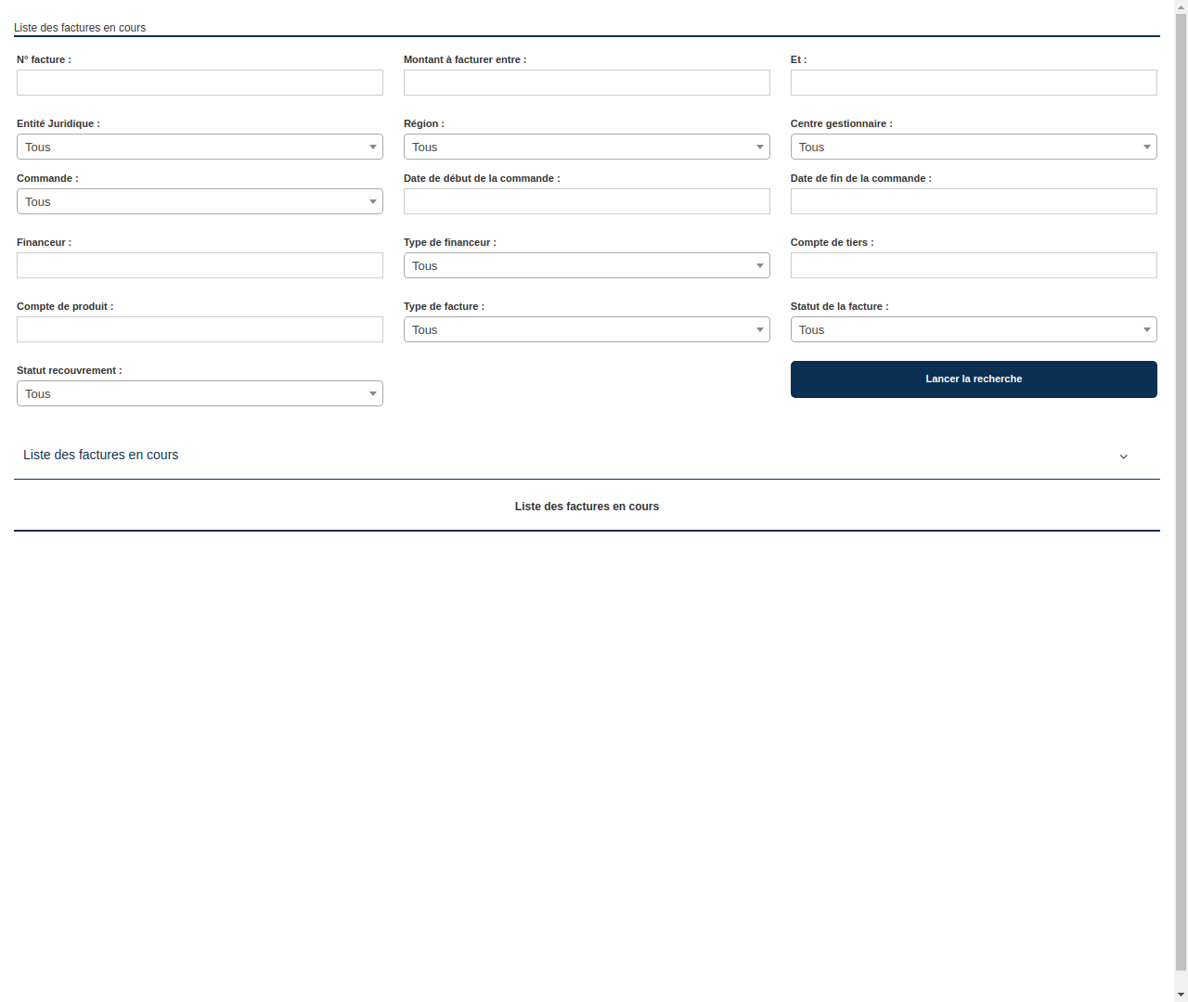1188x1002 pixels.
Task: Open the Commande dropdown
Action: 200,201
